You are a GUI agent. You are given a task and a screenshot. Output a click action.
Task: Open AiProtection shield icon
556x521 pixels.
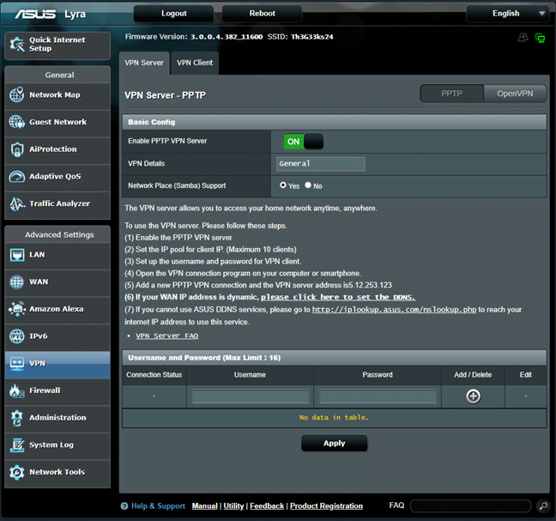(16, 149)
